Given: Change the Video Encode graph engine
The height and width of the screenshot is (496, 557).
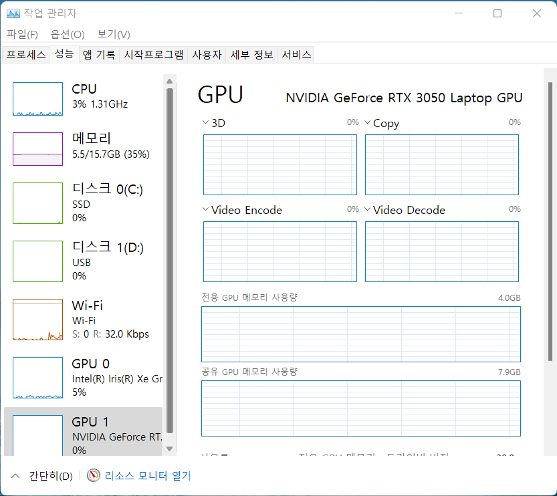Looking at the screenshot, I should point(205,210).
